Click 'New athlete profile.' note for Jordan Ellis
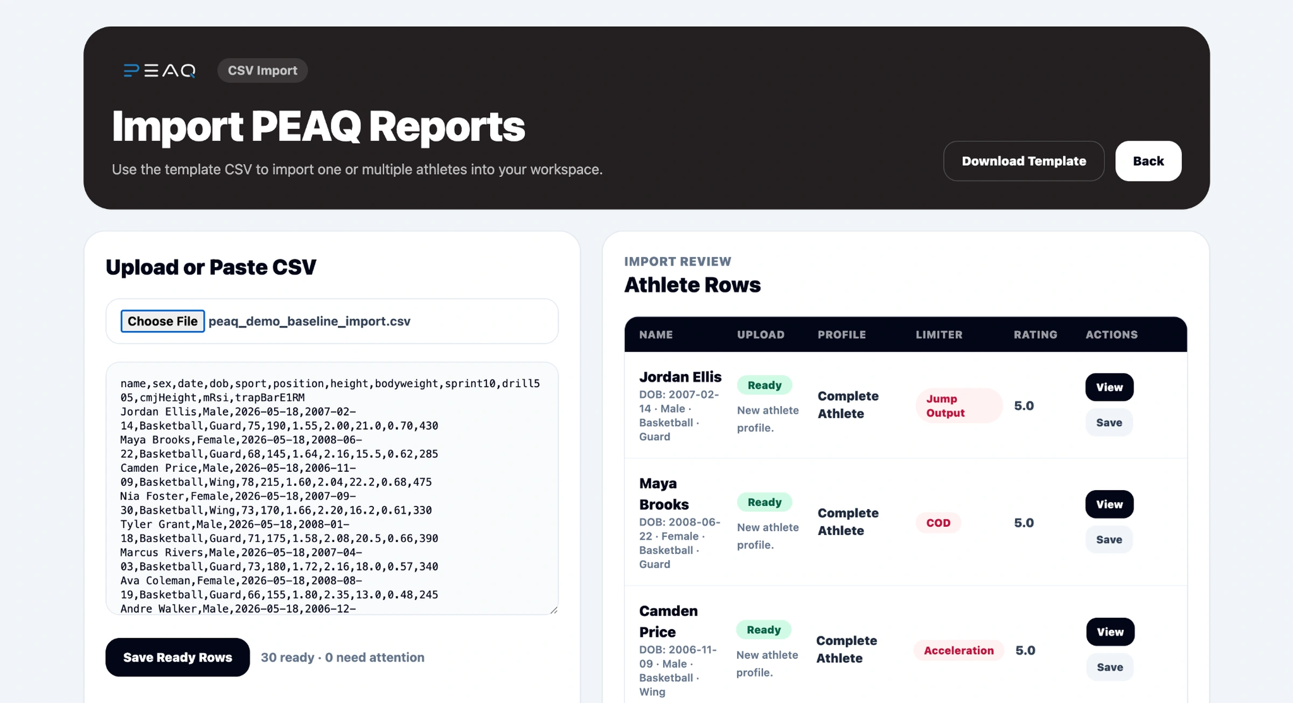This screenshot has width=1293, height=703. [768, 419]
